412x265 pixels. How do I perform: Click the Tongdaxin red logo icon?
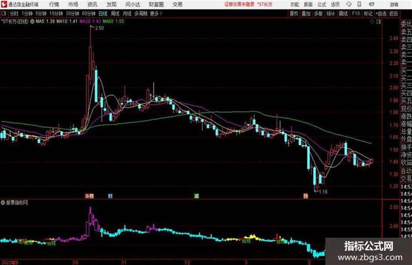tap(4, 4)
